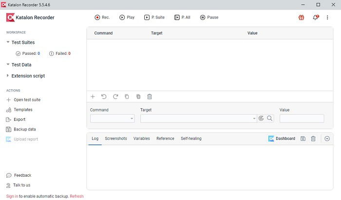Click the Backup data disk icon
Viewport: 341px width, 200px height.
pyautogui.click(x=8, y=129)
